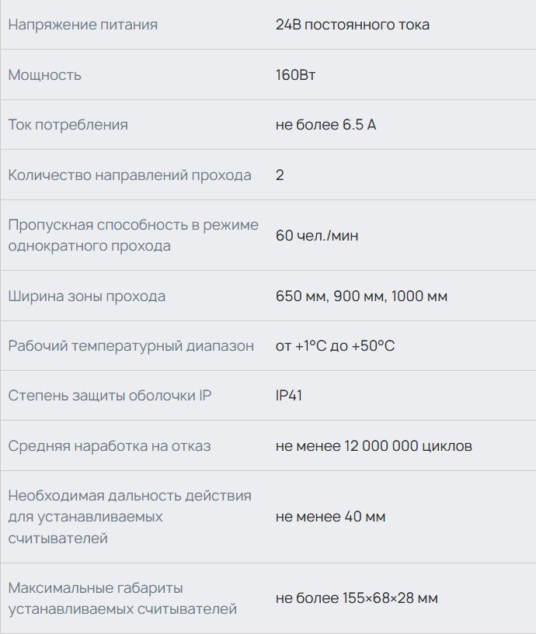The height and width of the screenshot is (634, 536).
Task: Select the "не менее 40 мм" value
Action: [330, 517]
